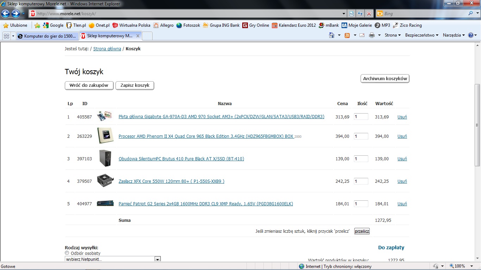Click the quantity field for Procesor AMD Phenom
Viewport: 481px width, 270px height.
pyautogui.click(x=361, y=136)
